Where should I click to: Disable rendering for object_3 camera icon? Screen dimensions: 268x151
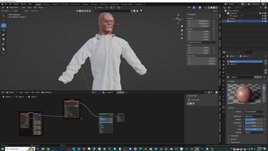[265, 21]
